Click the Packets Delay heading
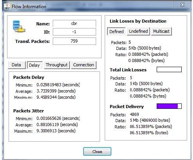Screen dimensions: 193x160 (x=29, y=77)
